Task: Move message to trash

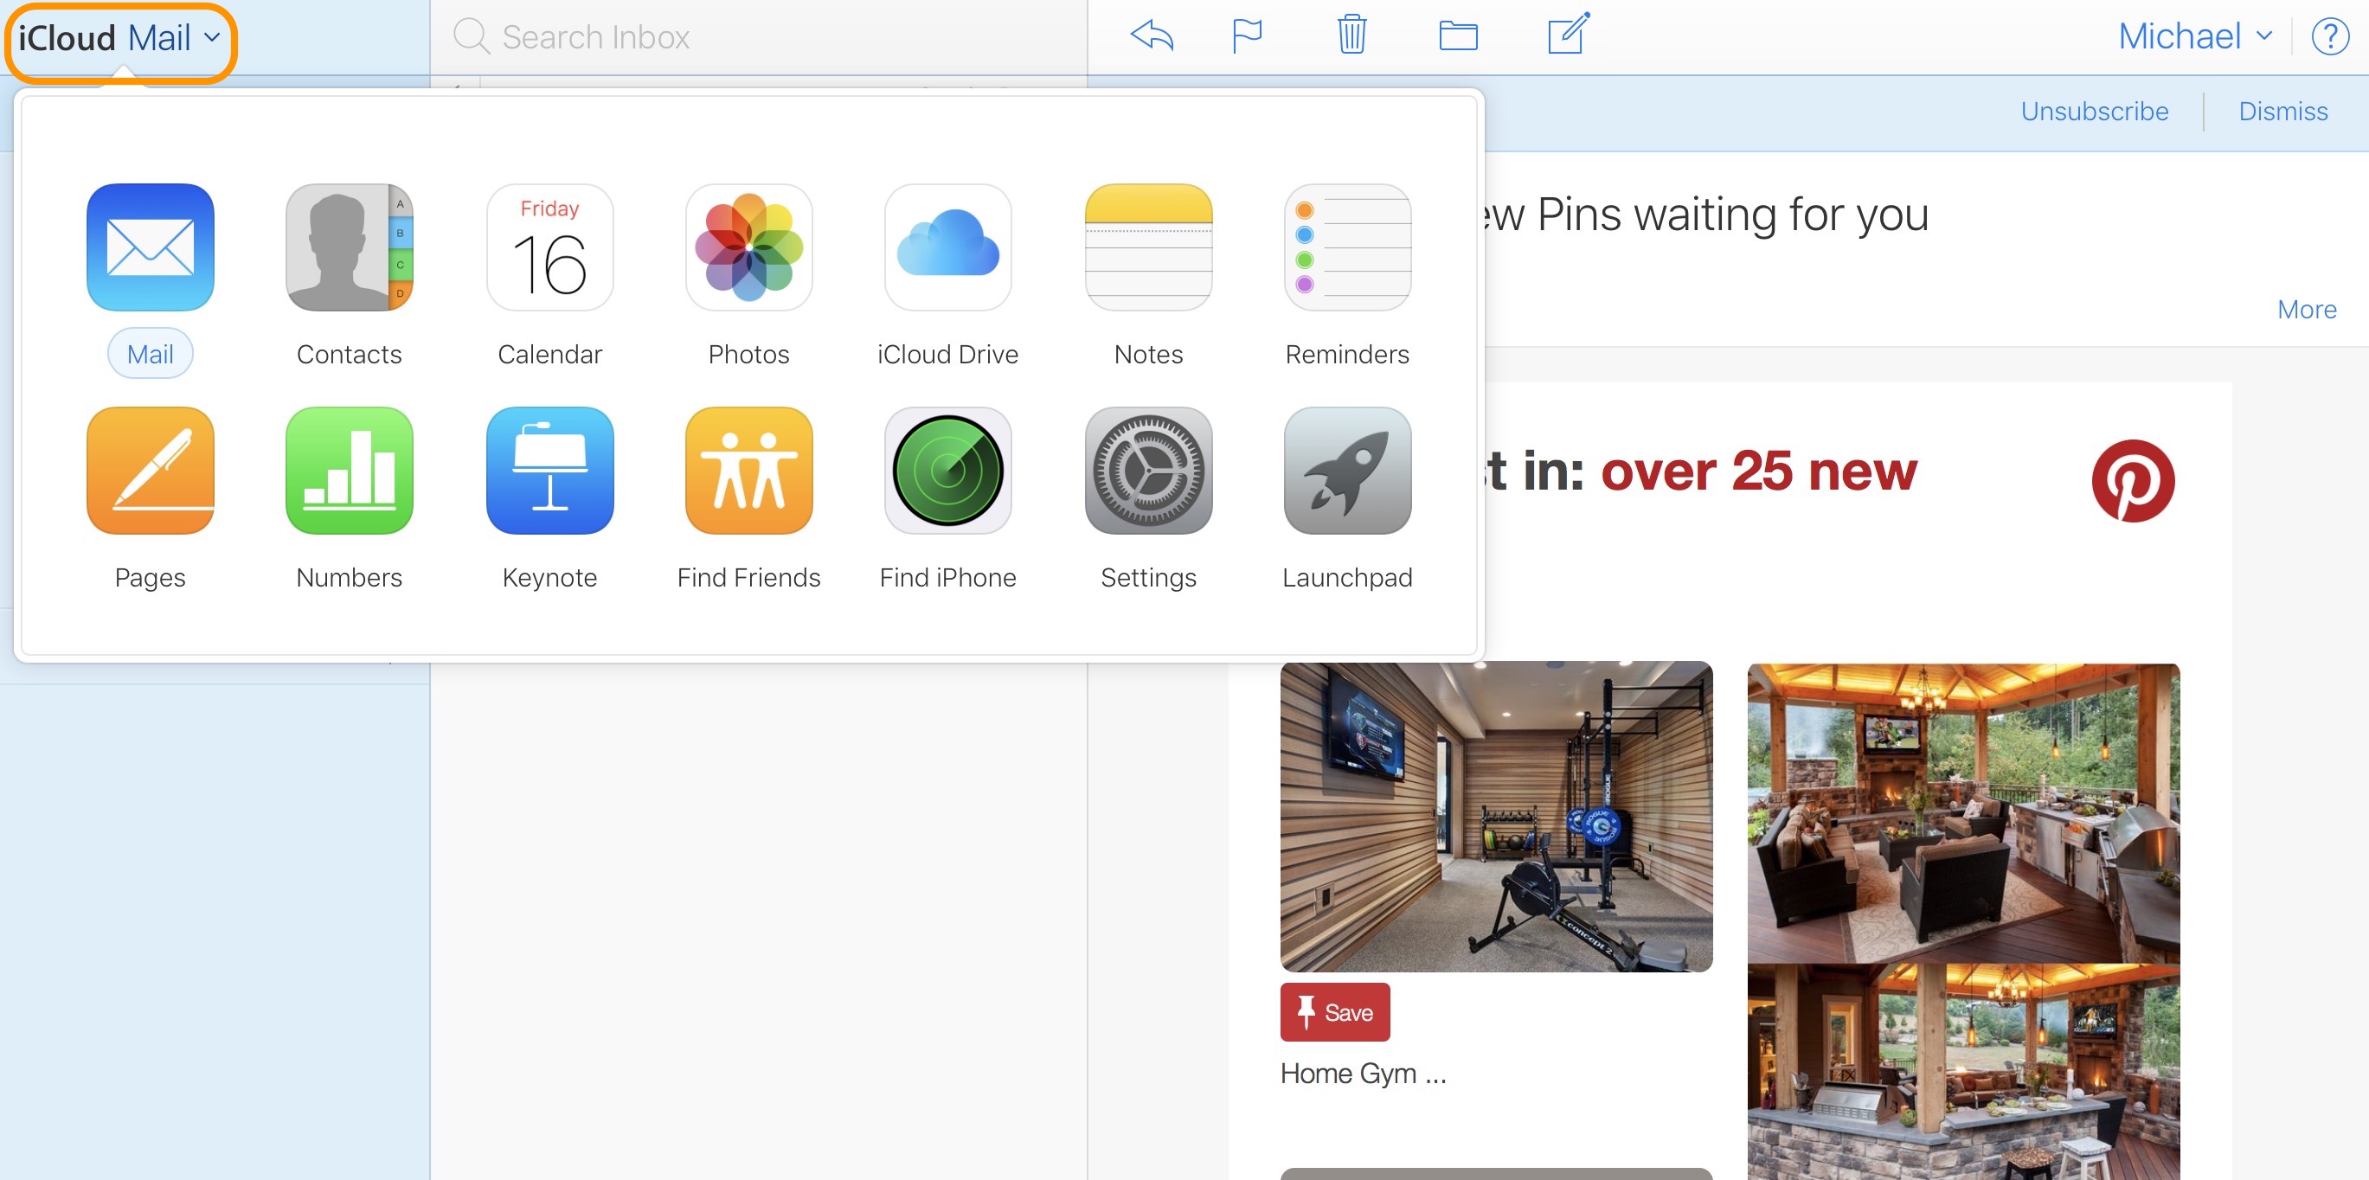Action: (1350, 35)
